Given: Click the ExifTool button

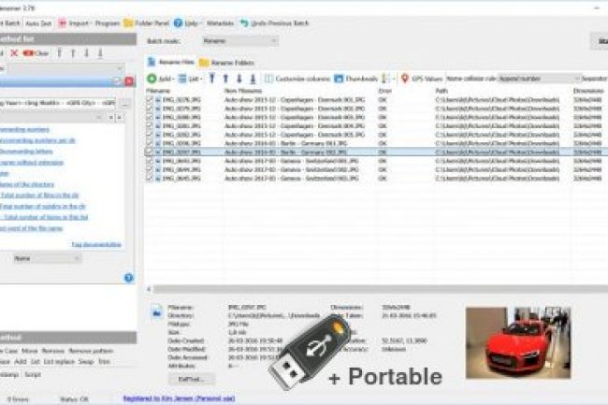Looking at the screenshot, I should 192,379.
